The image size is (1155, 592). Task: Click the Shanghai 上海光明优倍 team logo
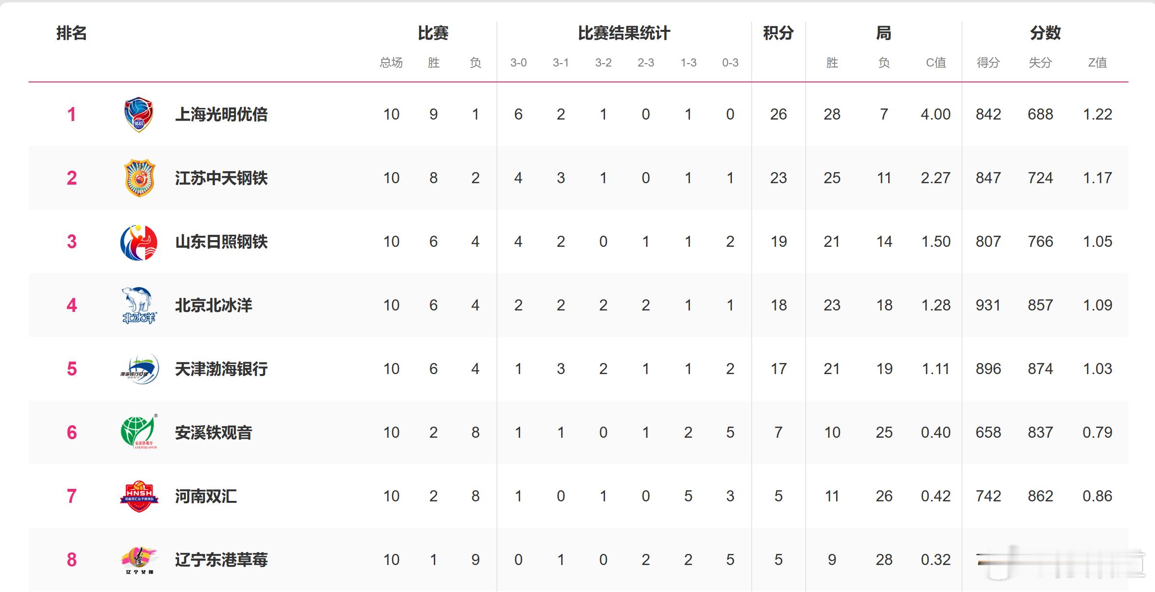[x=138, y=114]
